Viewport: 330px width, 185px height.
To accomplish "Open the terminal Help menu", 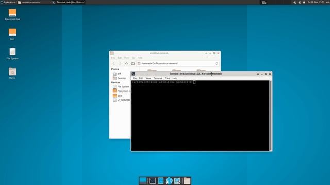I will point(175,78).
